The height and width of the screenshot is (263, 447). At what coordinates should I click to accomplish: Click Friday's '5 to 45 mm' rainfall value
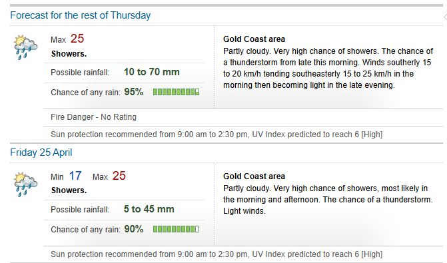coord(149,209)
